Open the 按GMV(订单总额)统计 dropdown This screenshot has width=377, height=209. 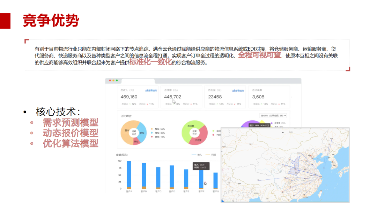pyautogui.click(x=273, y=115)
